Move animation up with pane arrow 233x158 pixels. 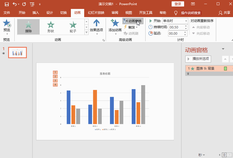[x=225, y=59]
